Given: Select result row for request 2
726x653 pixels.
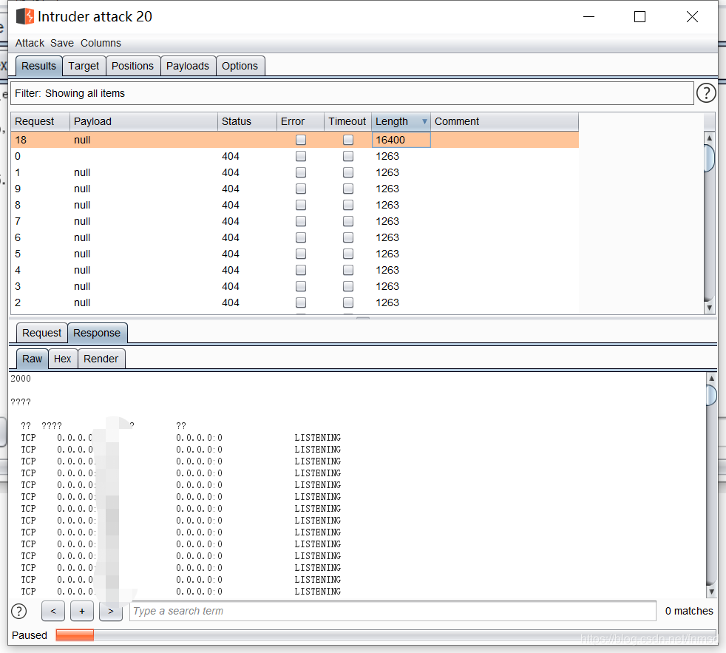Looking at the screenshot, I should coord(294,302).
